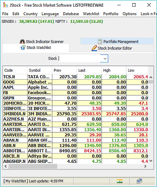
Task: Click the network computers status icon
Action: [x=140, y=181]
